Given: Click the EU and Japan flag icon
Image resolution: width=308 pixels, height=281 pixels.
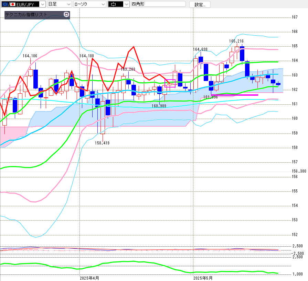Looking at the screenshot, I should tap(9, 4).
